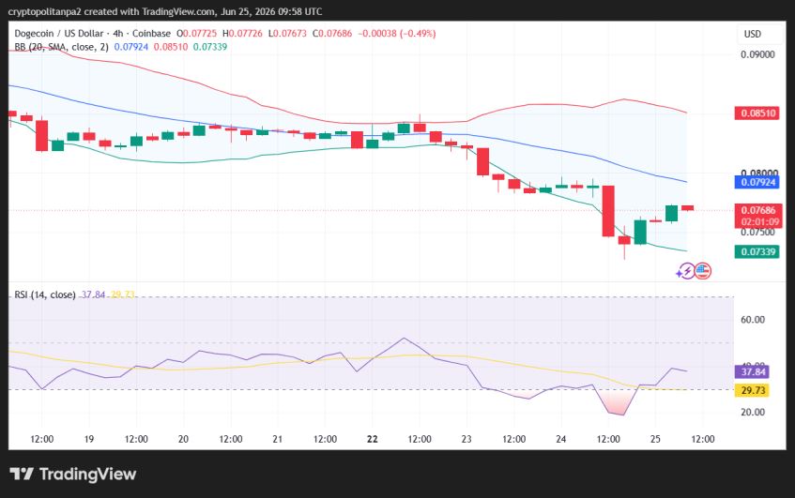Click the purple lightning flash icon

point(685,272)
